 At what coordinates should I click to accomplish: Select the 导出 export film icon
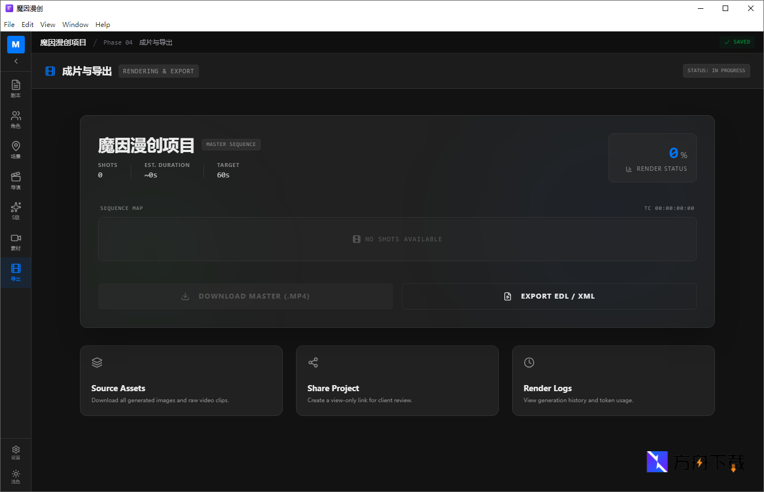pos(15,272)
